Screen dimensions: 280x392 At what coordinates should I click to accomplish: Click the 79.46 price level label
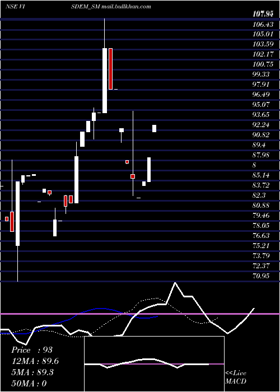[x=261, y=216]
